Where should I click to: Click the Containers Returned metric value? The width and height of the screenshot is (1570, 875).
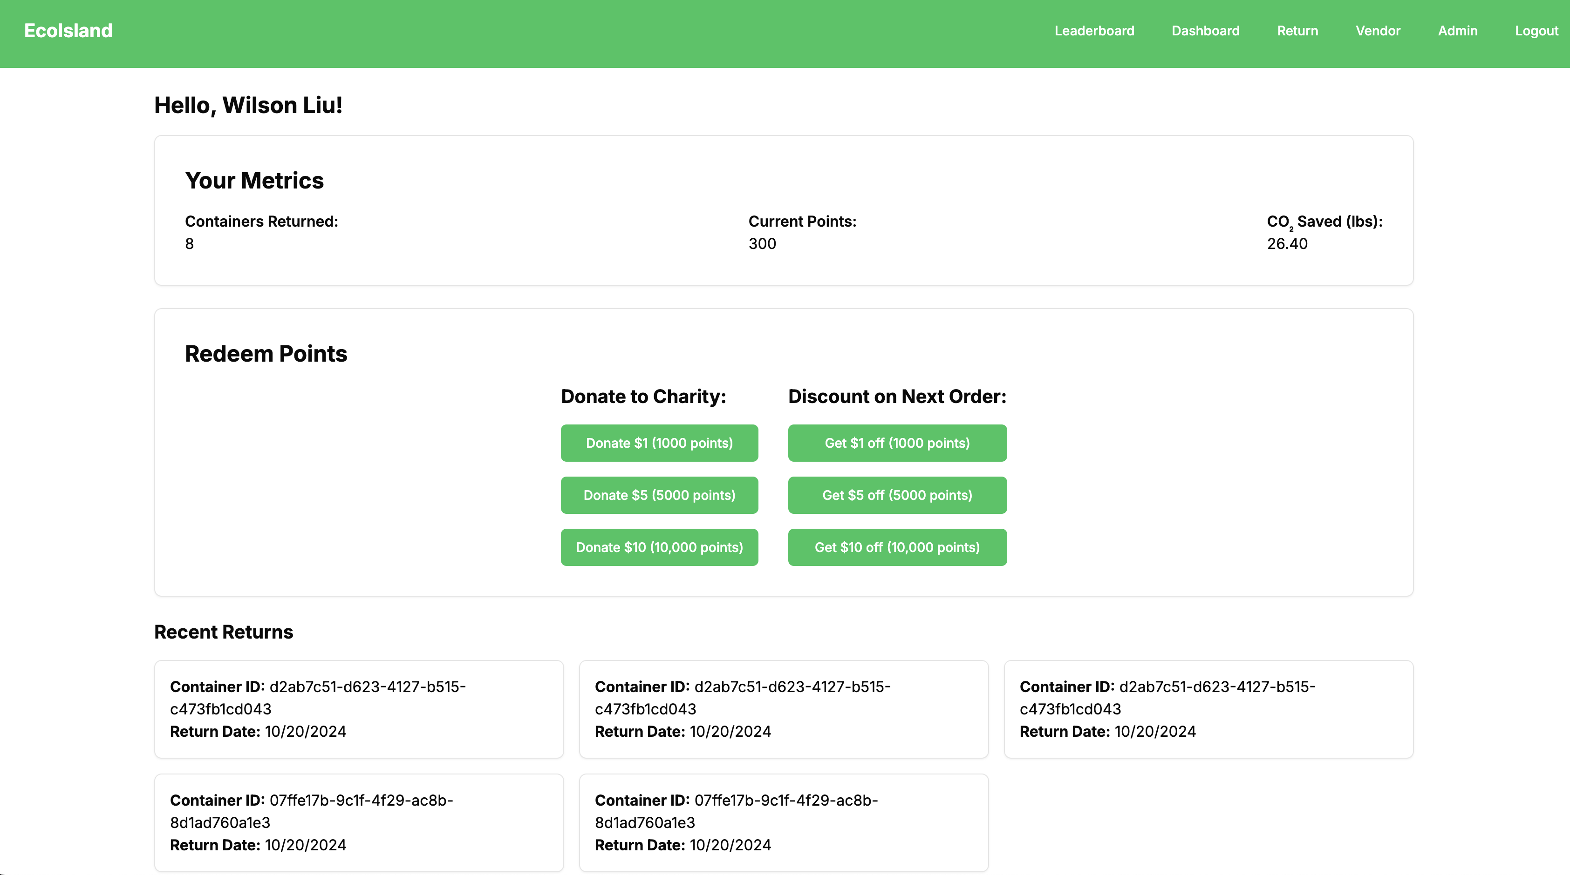[190, 243]
